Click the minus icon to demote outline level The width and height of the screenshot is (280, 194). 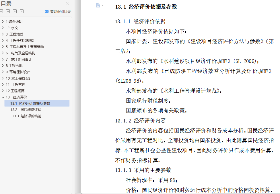(x=22, y=11)
